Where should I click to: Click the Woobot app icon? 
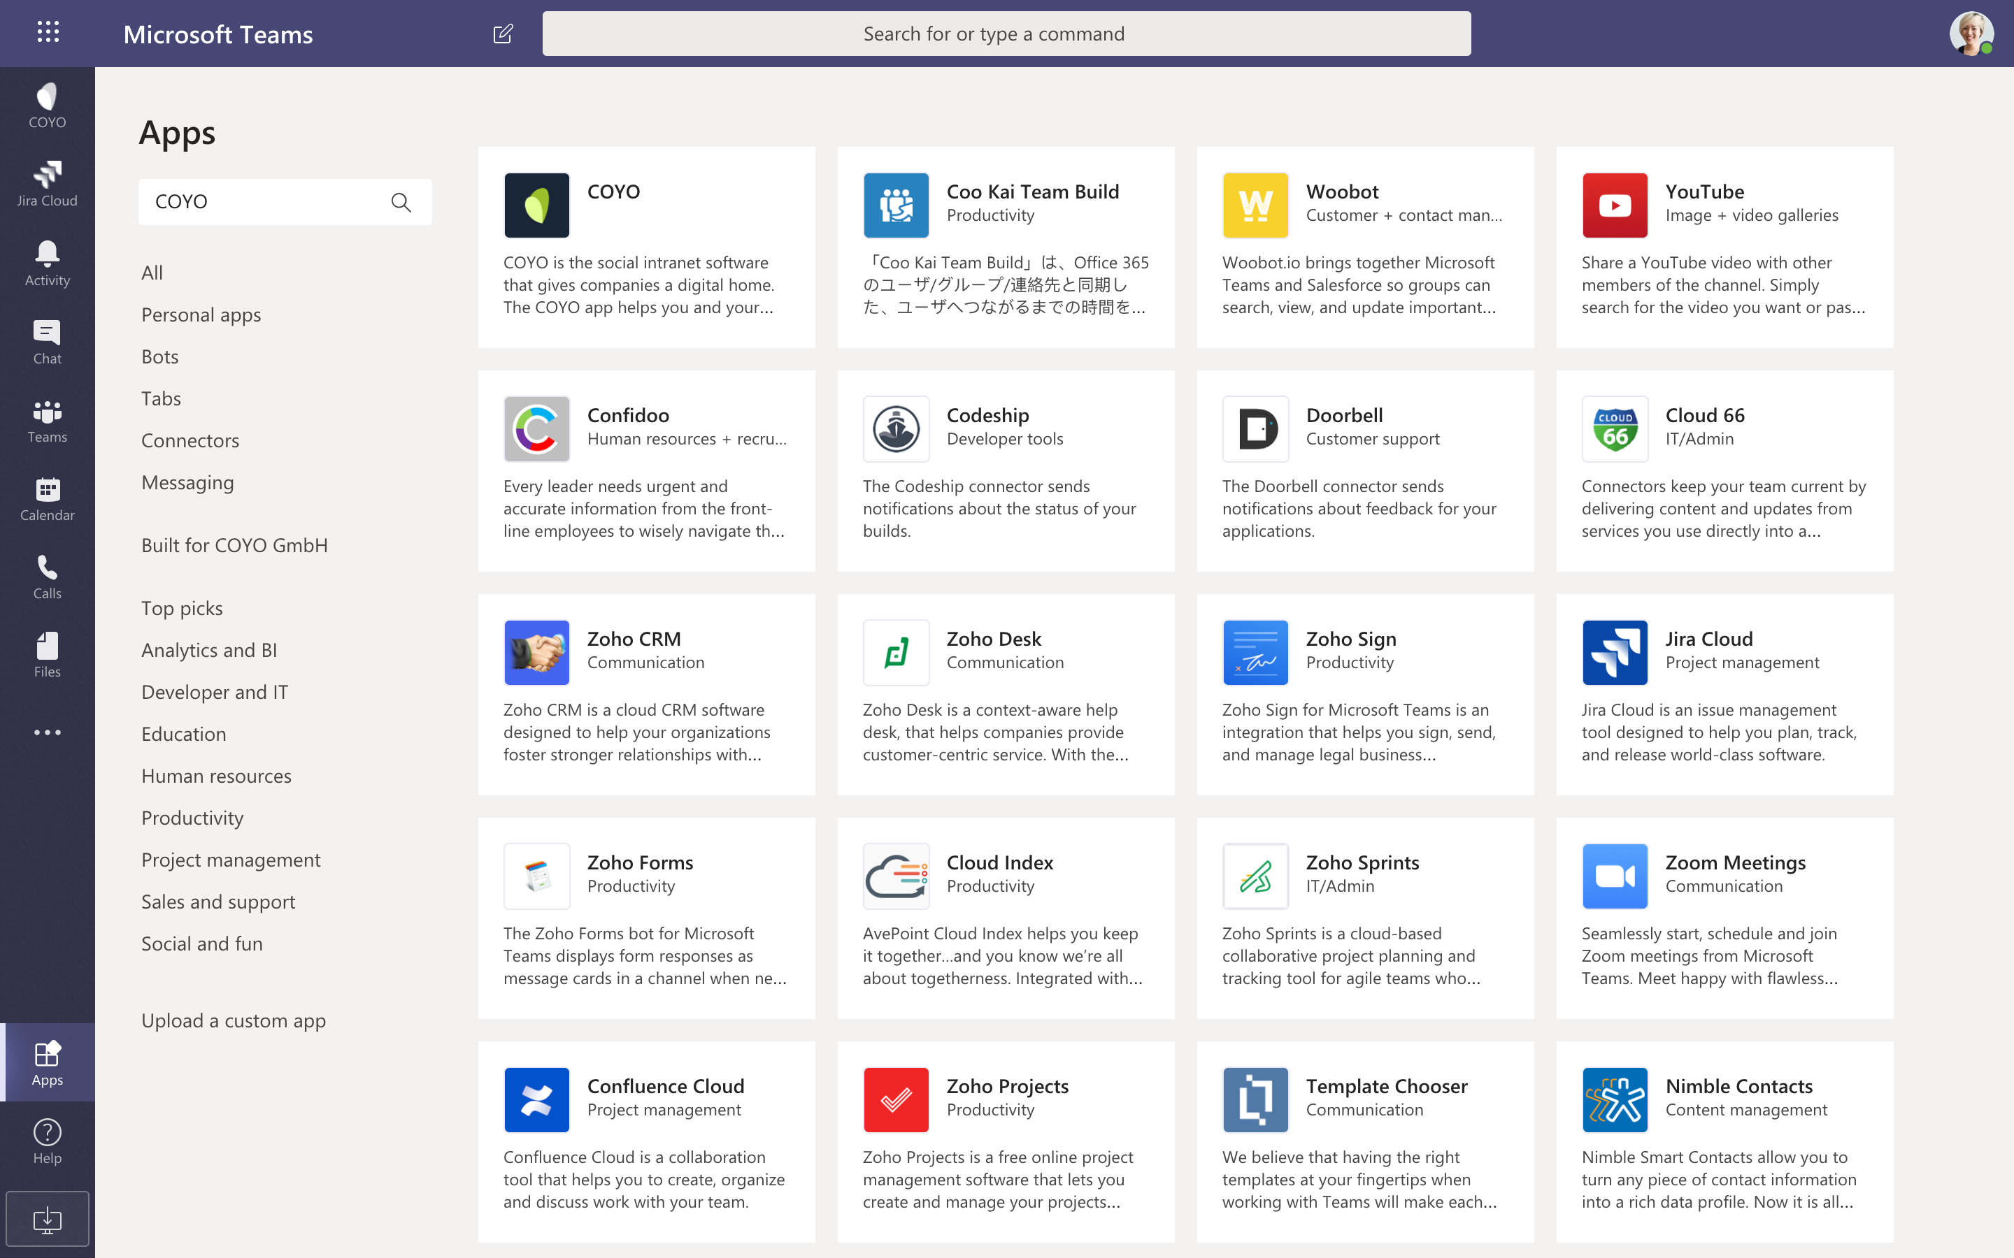(1256, 205)
